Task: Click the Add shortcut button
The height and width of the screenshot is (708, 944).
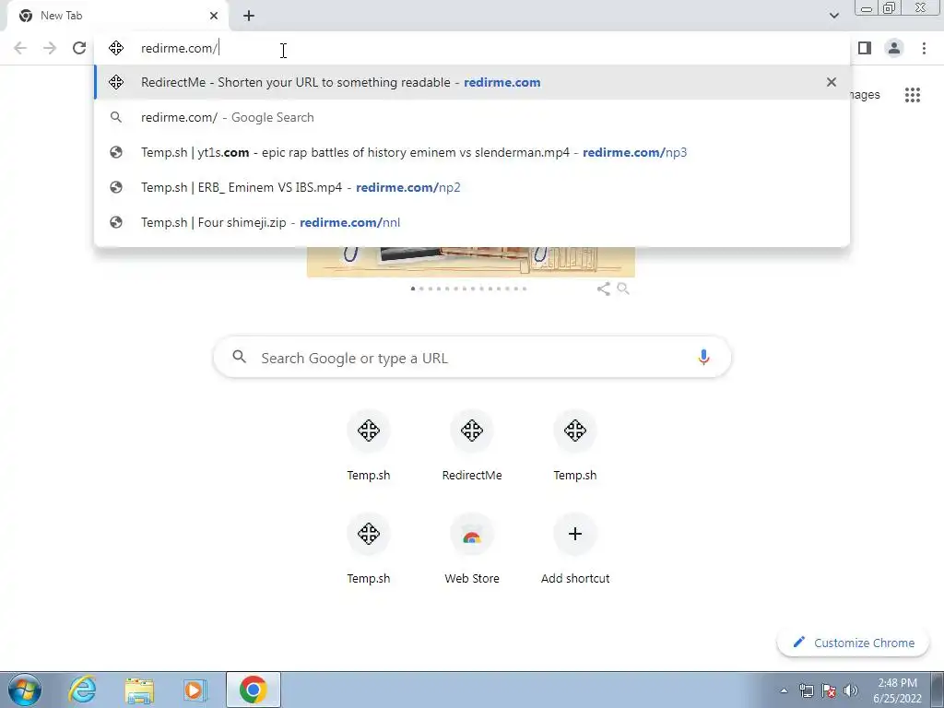Action: click(x=575, y=549)
